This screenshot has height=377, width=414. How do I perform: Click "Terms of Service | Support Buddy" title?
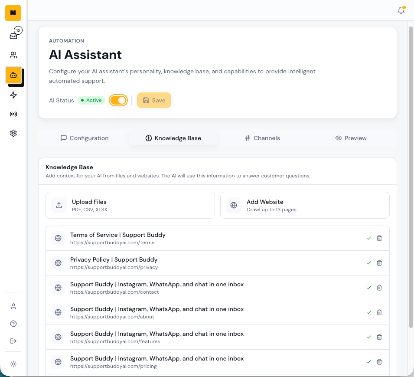[x=118, y=235]
